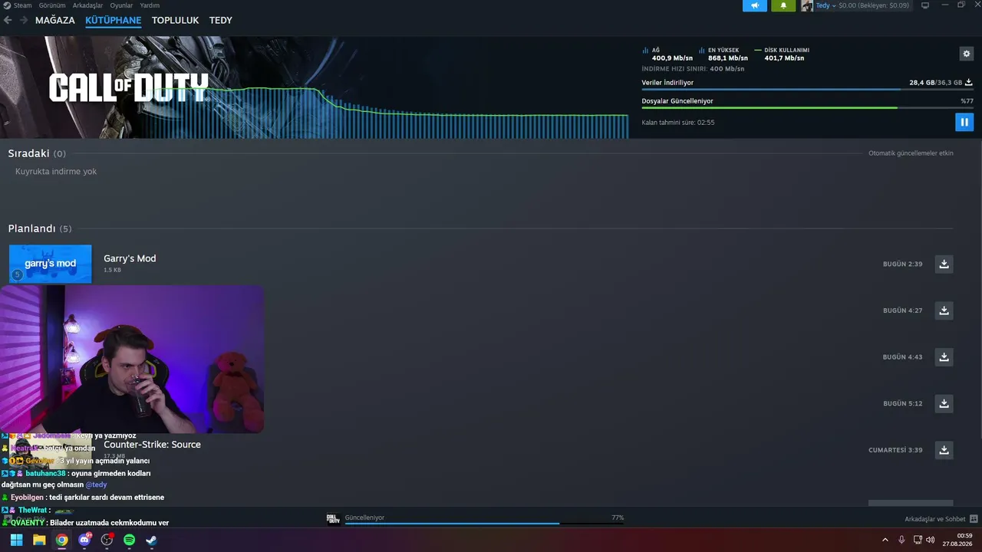Open the Windows Start menu
This screenshot has width=982, height=552.
16,540
